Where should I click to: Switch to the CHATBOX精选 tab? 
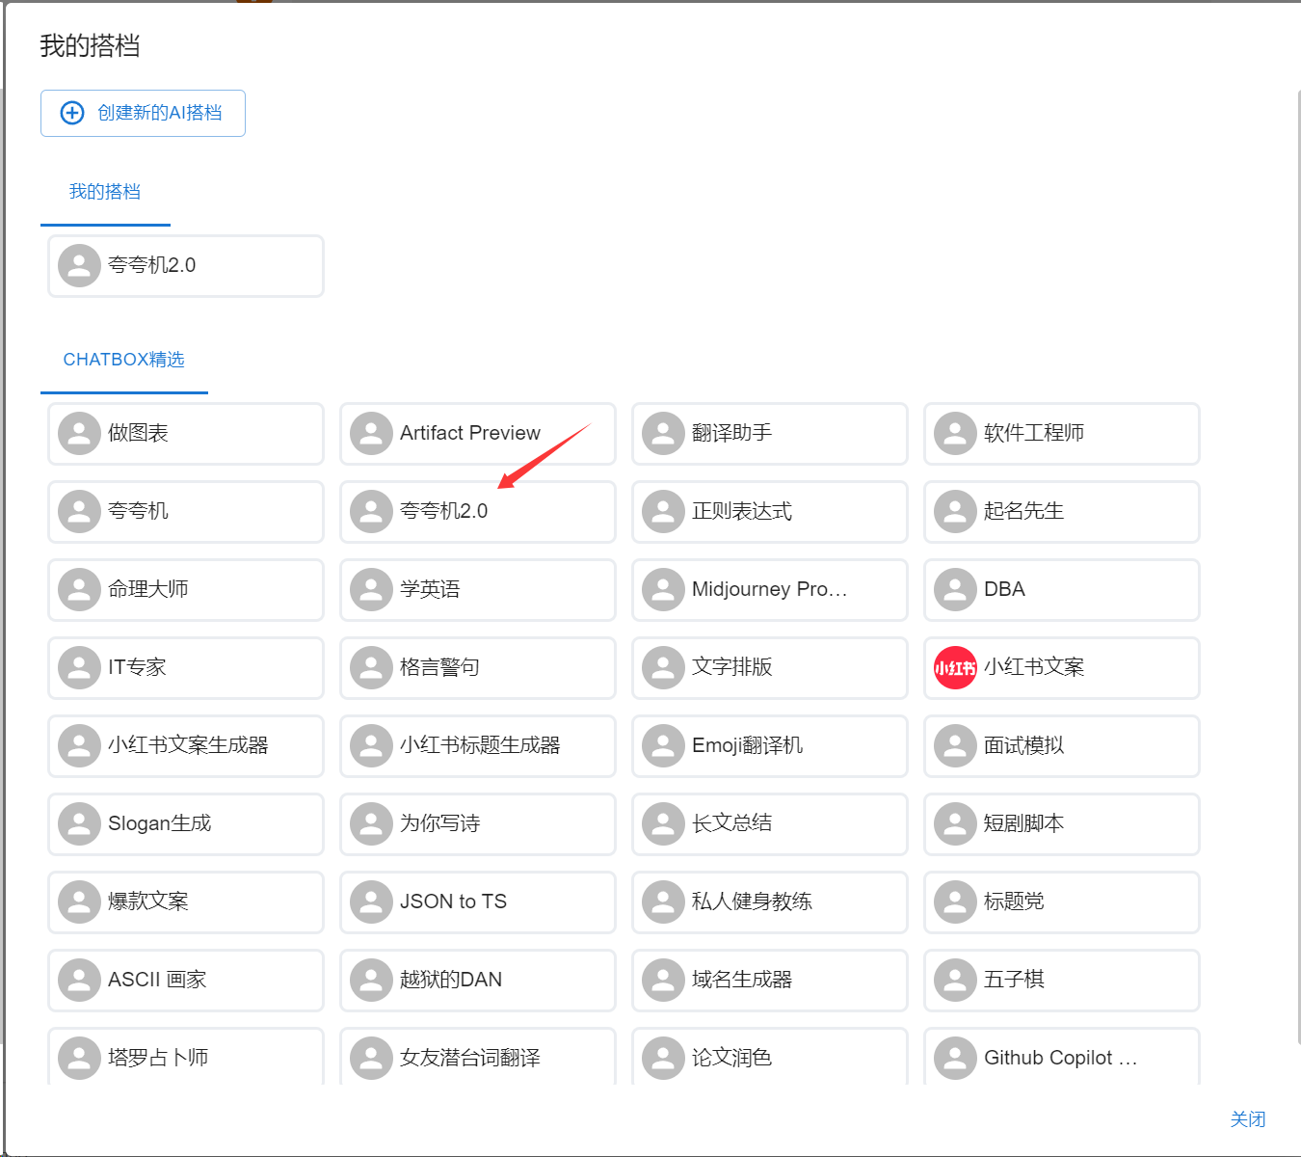click(124, 360)
